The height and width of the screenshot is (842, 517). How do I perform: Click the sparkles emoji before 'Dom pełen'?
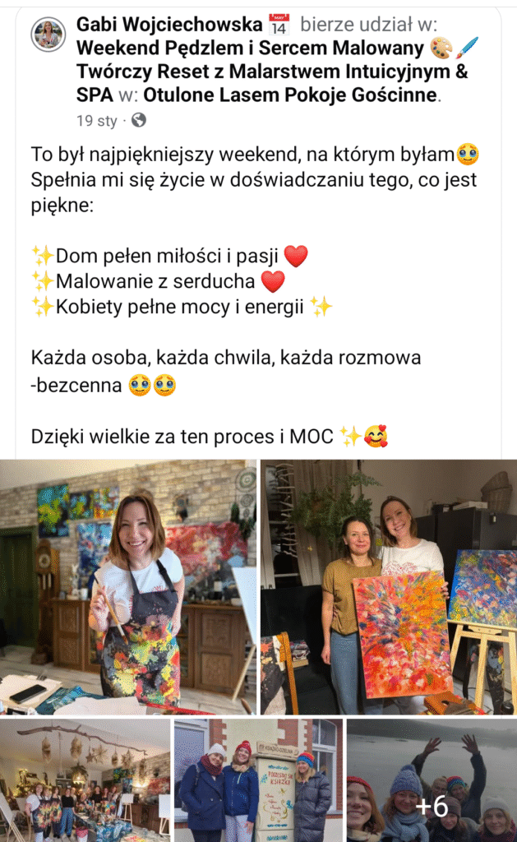coord(43,256)
